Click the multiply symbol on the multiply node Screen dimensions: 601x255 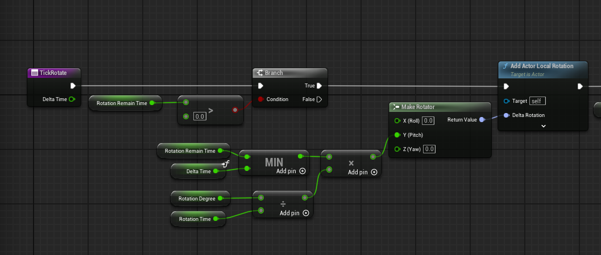click(x=351, y=163)
